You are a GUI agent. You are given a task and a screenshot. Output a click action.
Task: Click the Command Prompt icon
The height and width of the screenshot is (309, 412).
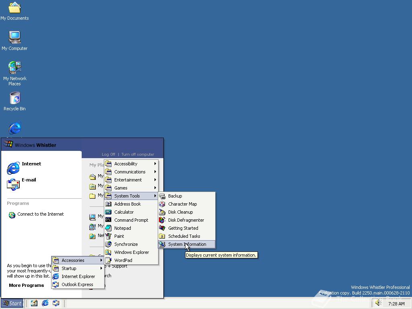coord(108,220)
